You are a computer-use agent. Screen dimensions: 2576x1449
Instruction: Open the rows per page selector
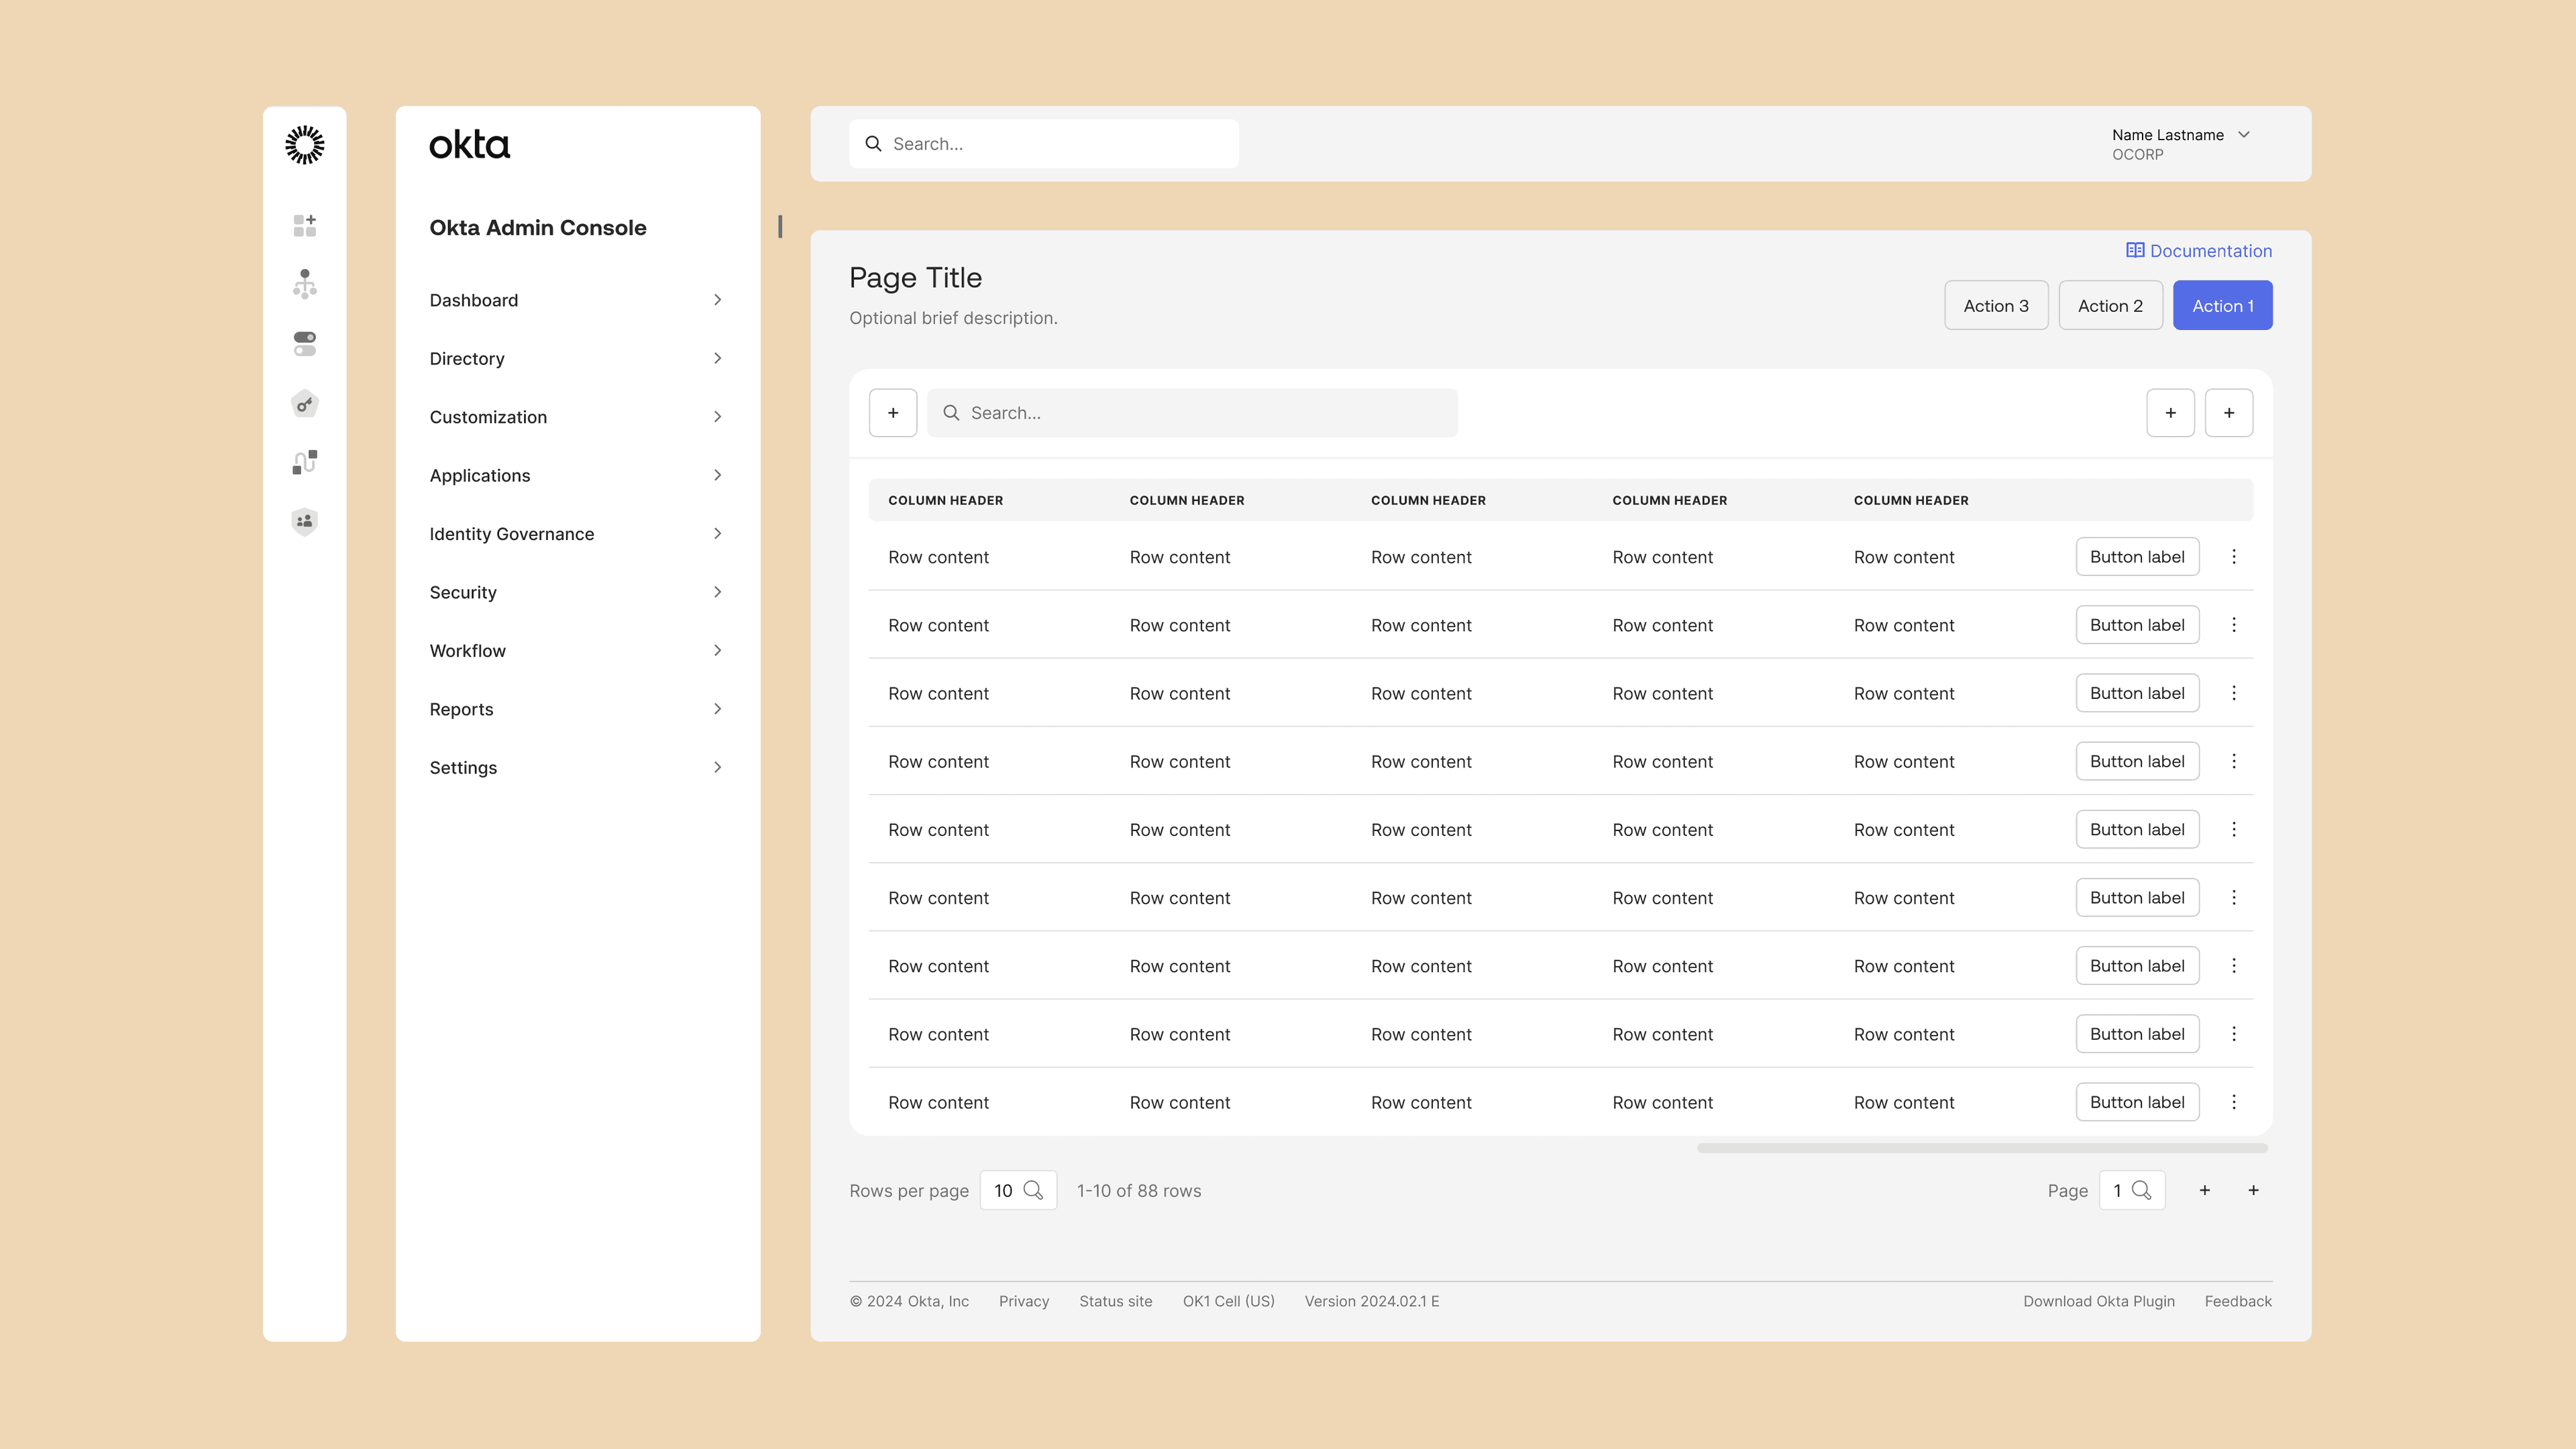click(x=1017, y=1190)
